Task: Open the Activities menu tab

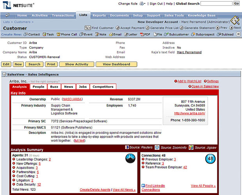Action: 40,16
